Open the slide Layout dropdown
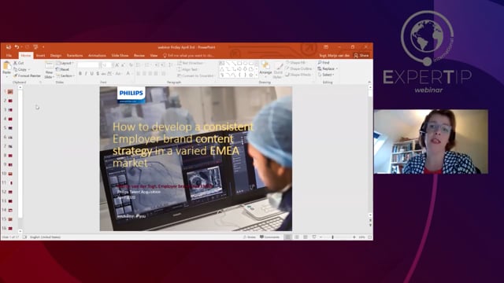504x283 pixels. coord(65,63)
